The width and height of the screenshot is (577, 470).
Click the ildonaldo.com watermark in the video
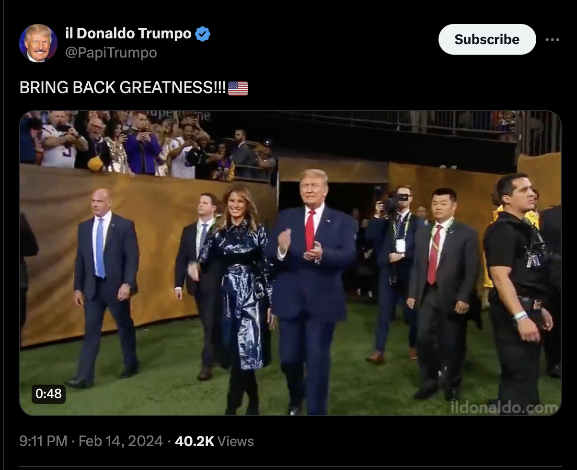[x=505, y=408]
